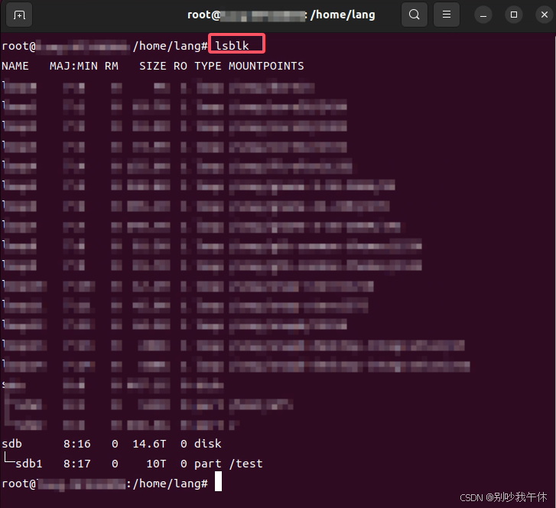This screenshot has width=556, height=508.
Task: Click the terminal cursor at the last prompt
Action: (219, 481)
